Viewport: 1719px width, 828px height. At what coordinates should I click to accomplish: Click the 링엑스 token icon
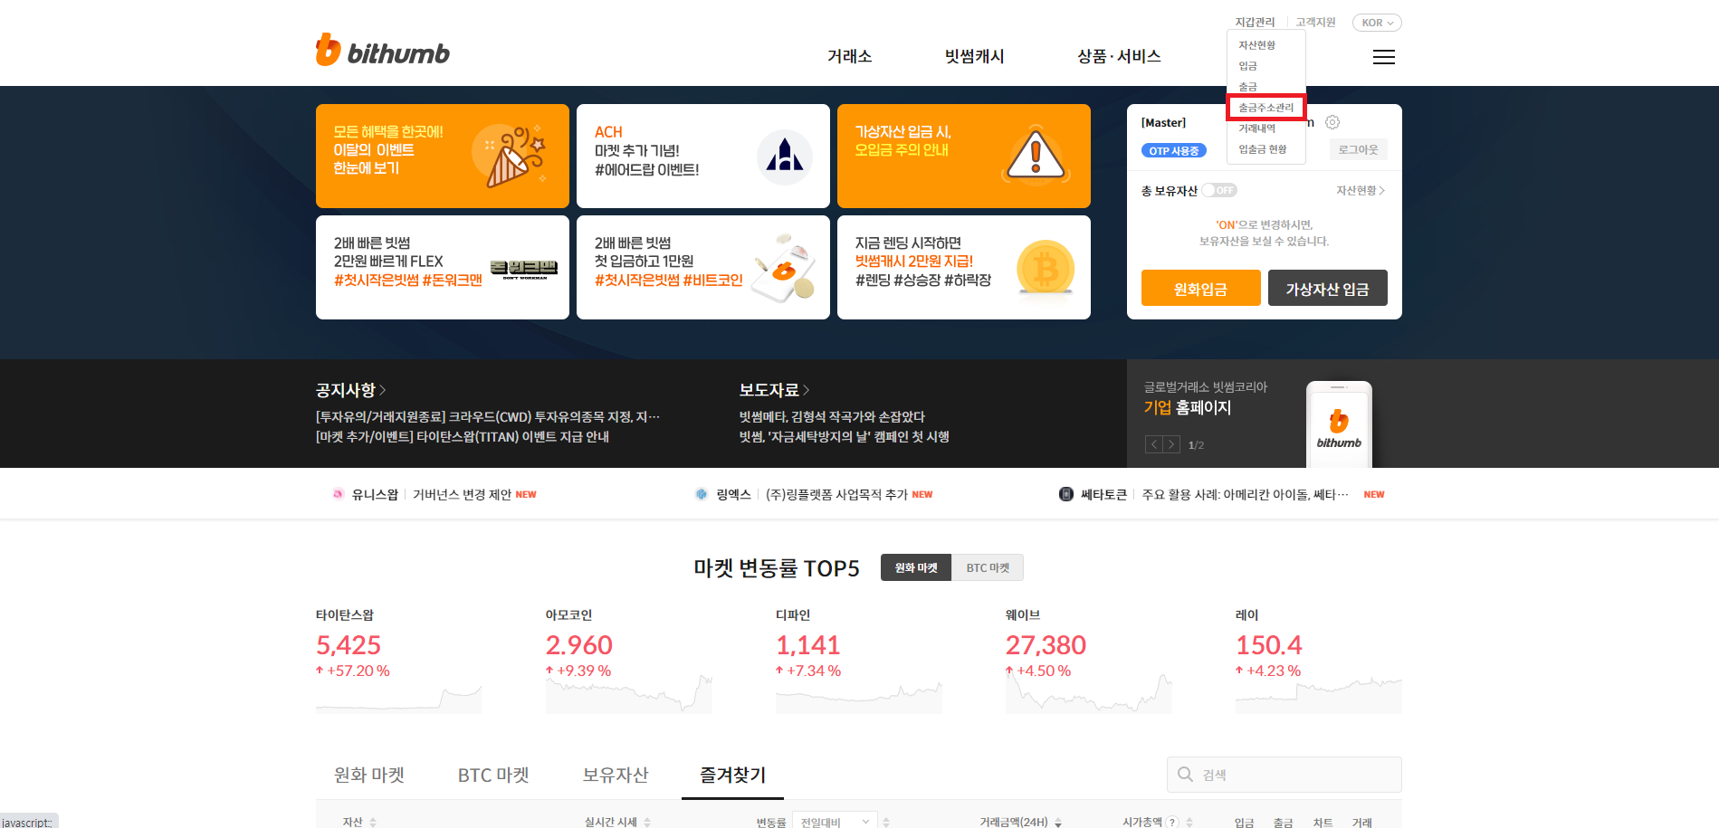point(702,494)
